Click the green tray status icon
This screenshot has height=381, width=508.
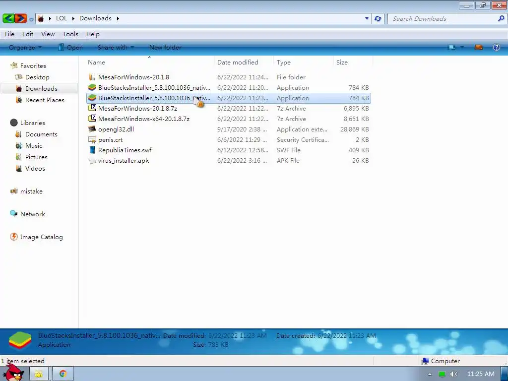(442, 374)
